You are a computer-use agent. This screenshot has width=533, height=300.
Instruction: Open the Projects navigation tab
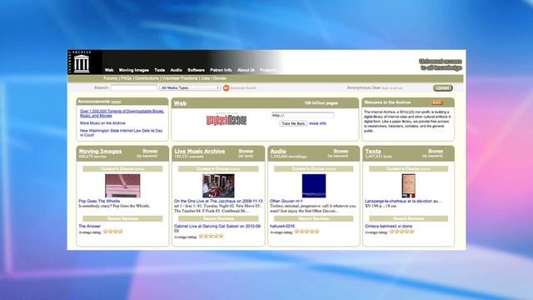268,70
